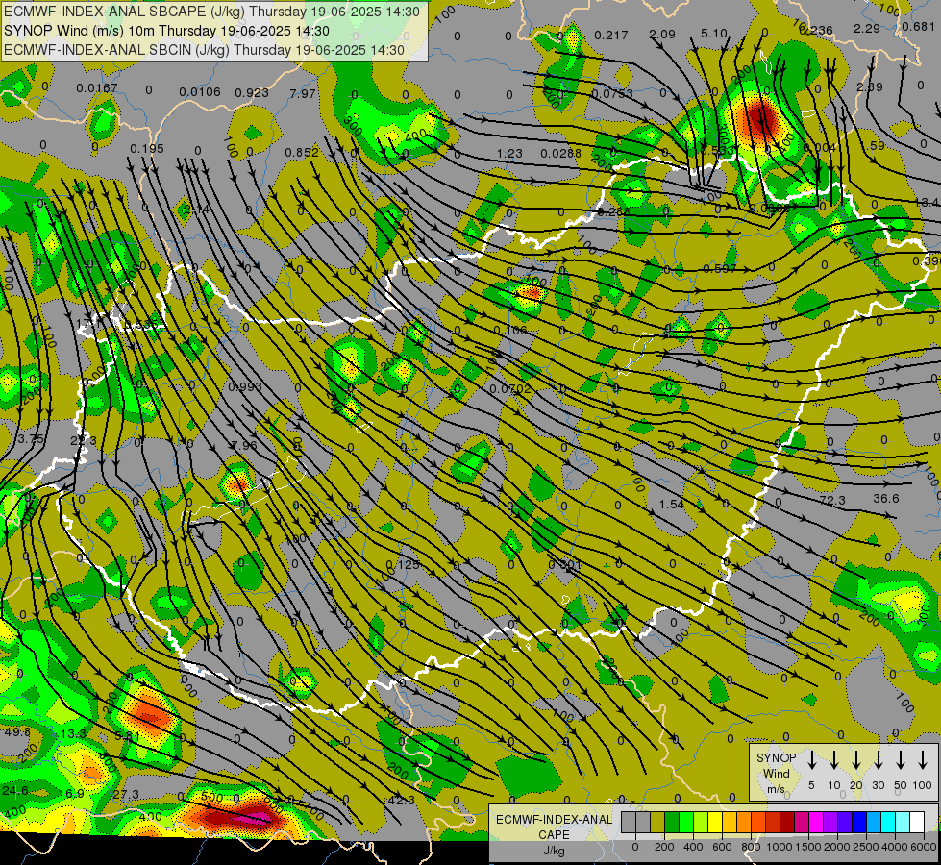
Task: Click the 800 tick on CAPE scale
Action: 751,847
